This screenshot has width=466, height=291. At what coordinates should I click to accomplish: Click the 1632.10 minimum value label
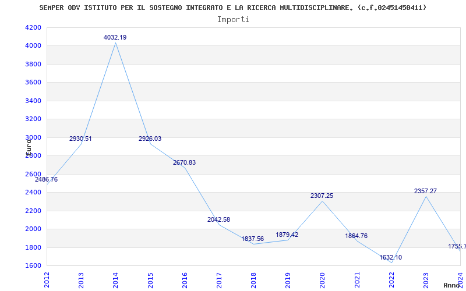(390, 257)
